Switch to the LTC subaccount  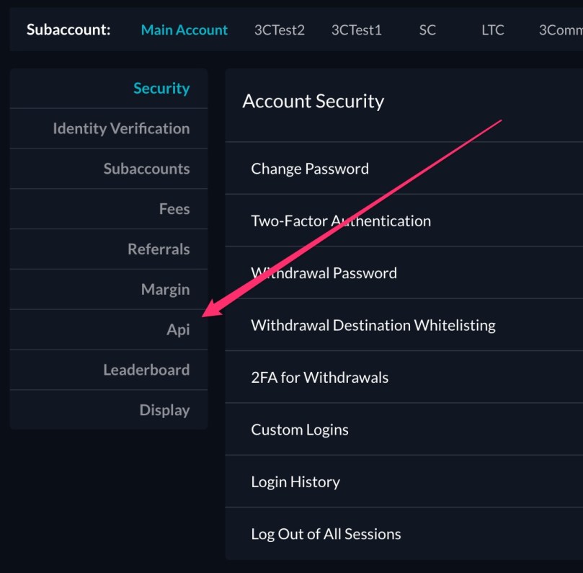pos(491,30)
